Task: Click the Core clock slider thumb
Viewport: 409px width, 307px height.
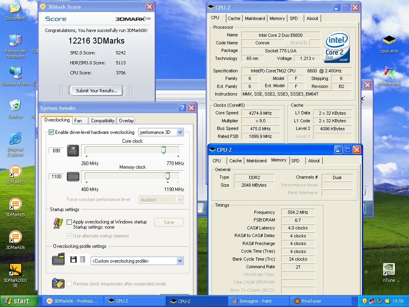Action: click(x=163, y=150)
